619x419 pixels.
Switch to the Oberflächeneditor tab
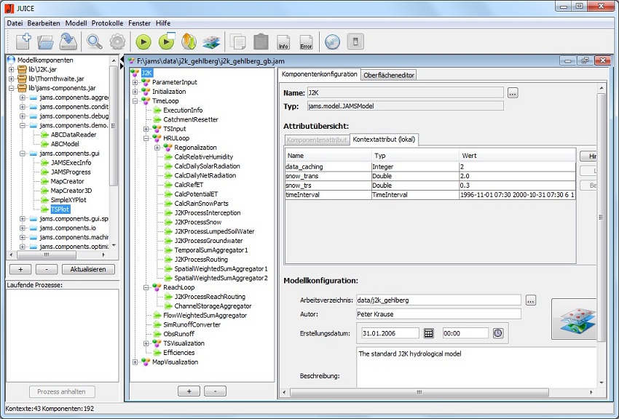point(389,74)
